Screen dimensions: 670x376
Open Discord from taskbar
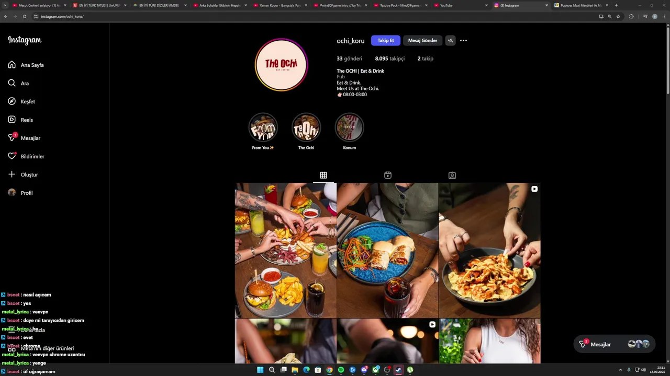coord(364,370)
